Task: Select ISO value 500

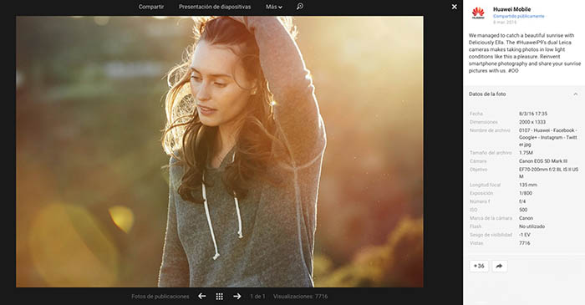Action: tap(523, 210)
